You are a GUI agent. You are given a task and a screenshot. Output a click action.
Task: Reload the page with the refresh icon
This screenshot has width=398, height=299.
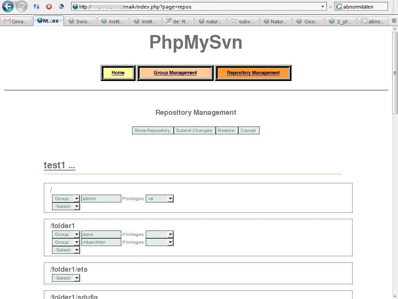point(36,7)
